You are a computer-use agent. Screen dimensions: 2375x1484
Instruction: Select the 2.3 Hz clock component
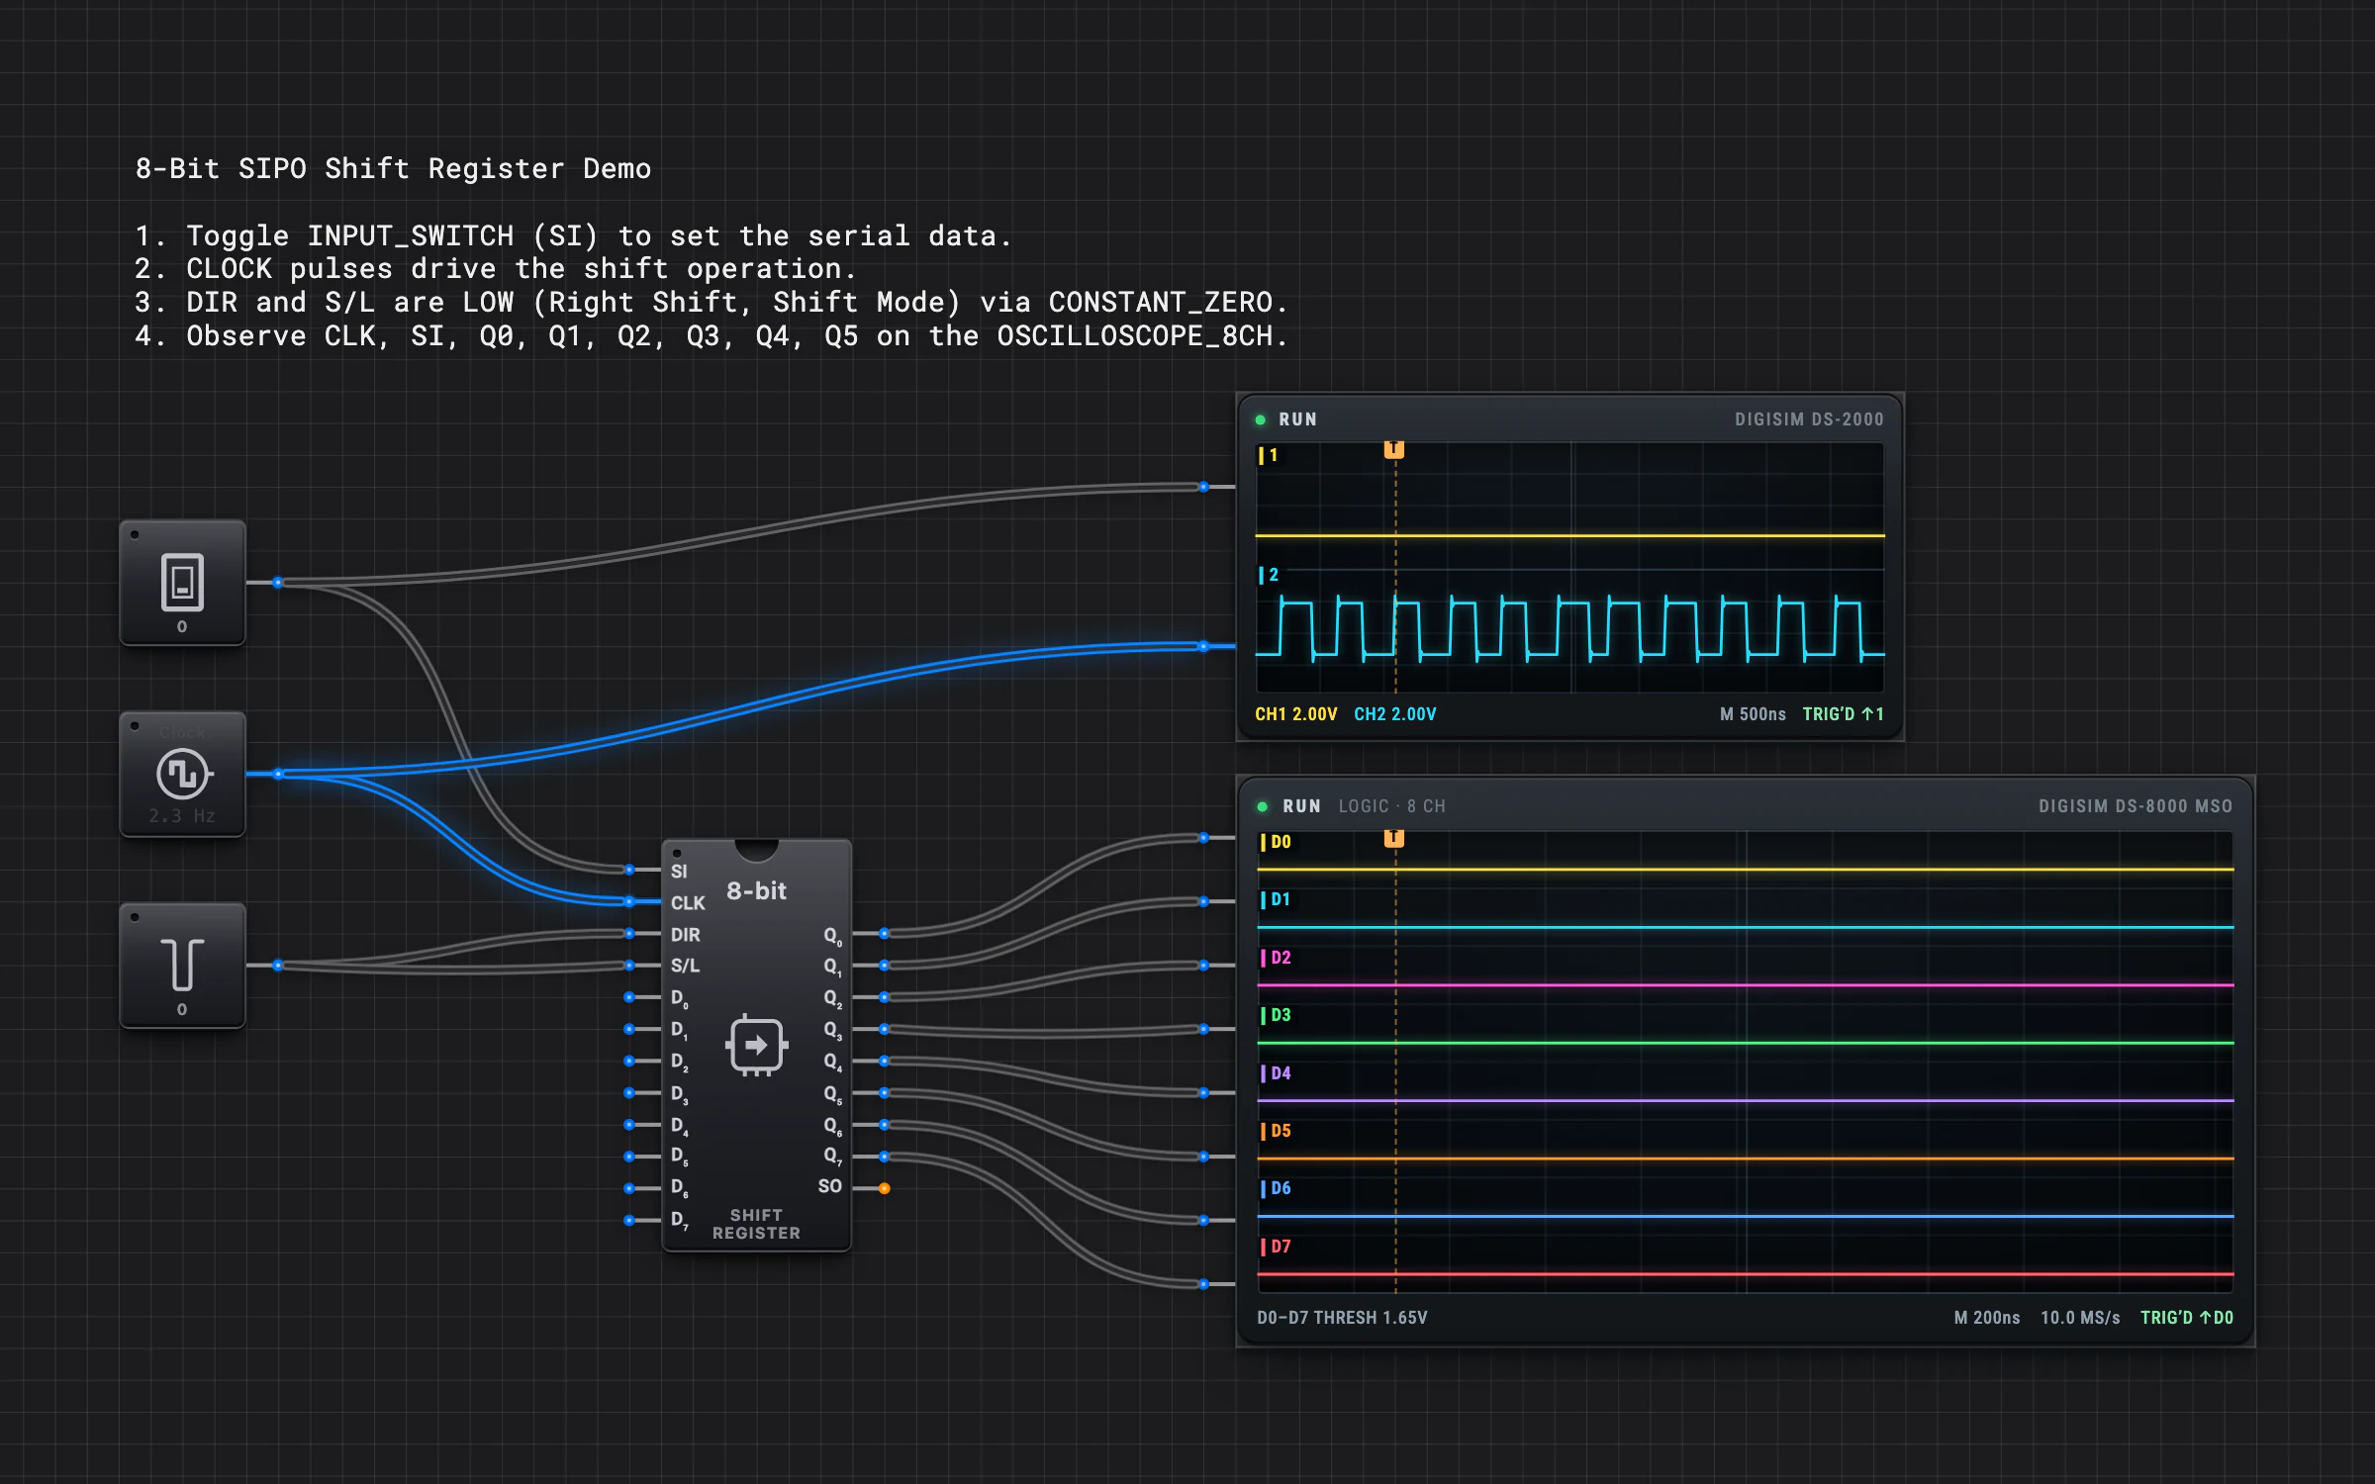[x=182, y=774]
